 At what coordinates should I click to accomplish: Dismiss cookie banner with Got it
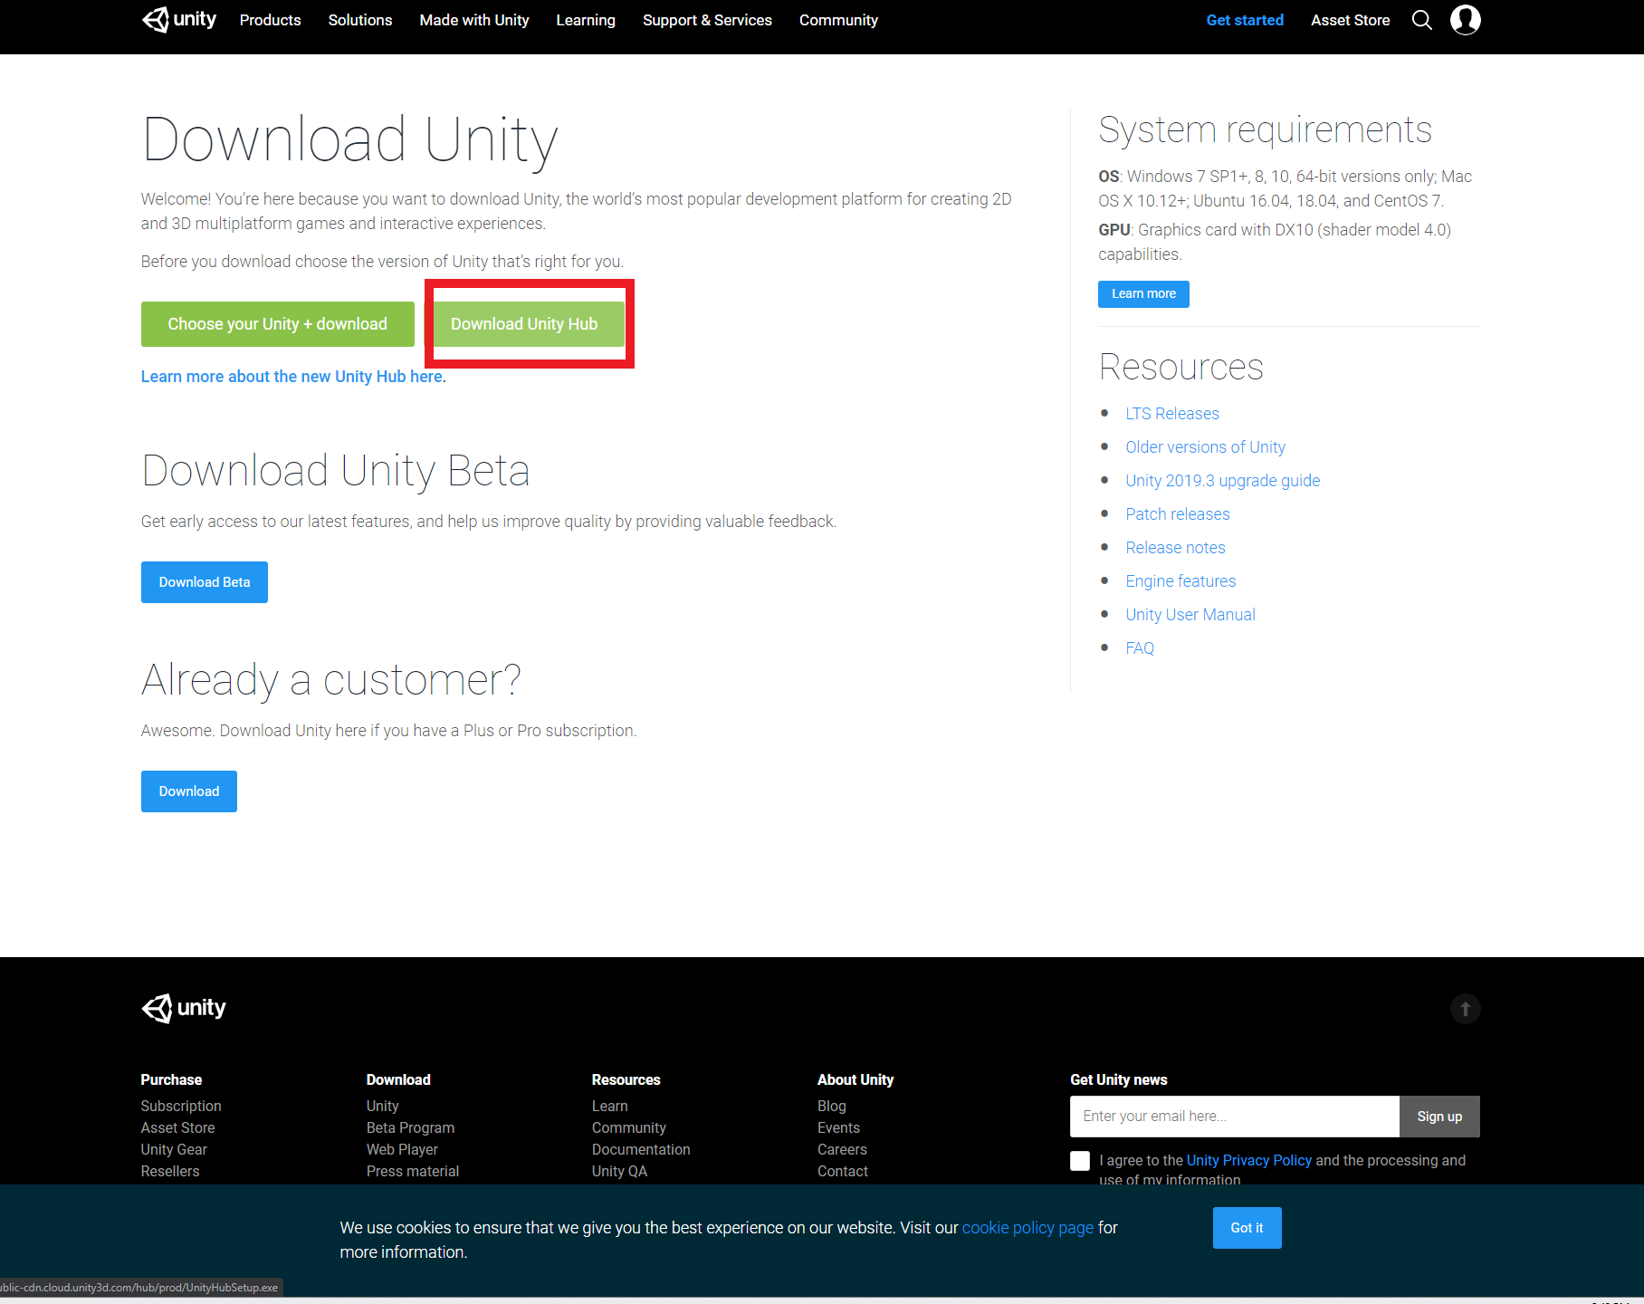pos(1247,1228)
